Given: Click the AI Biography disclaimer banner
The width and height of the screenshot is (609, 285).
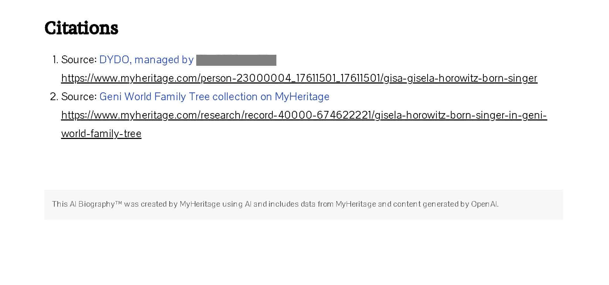Looking at the screenshot, I should tap(303, 204).
